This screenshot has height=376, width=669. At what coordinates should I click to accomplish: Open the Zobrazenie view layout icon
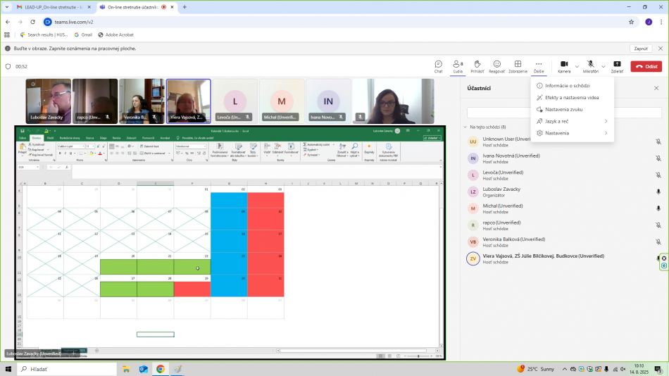pyautogui.click(x=518, y=65)
